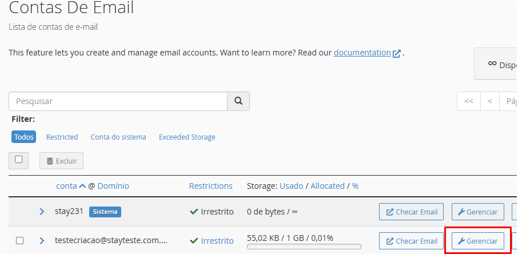Click the Gerenciar button for stay231
This screenshot has height=254, width=518.
click(x=478, y=212)
